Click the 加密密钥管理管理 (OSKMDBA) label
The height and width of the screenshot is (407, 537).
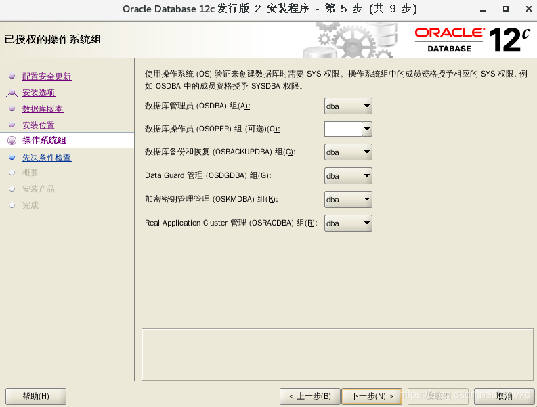click(211, 199)
